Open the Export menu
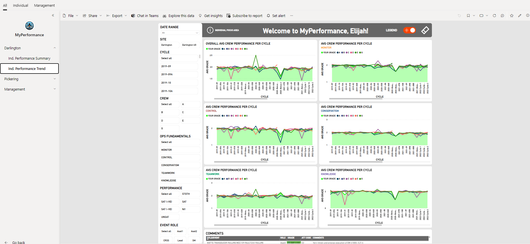Viewport: 530px width, 244px height. [x=116, y=16]
